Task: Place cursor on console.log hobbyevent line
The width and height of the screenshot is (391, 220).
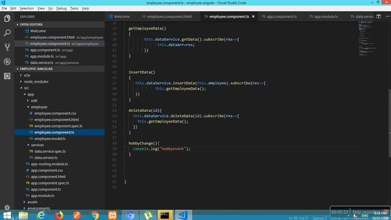Action: point(161,149)
